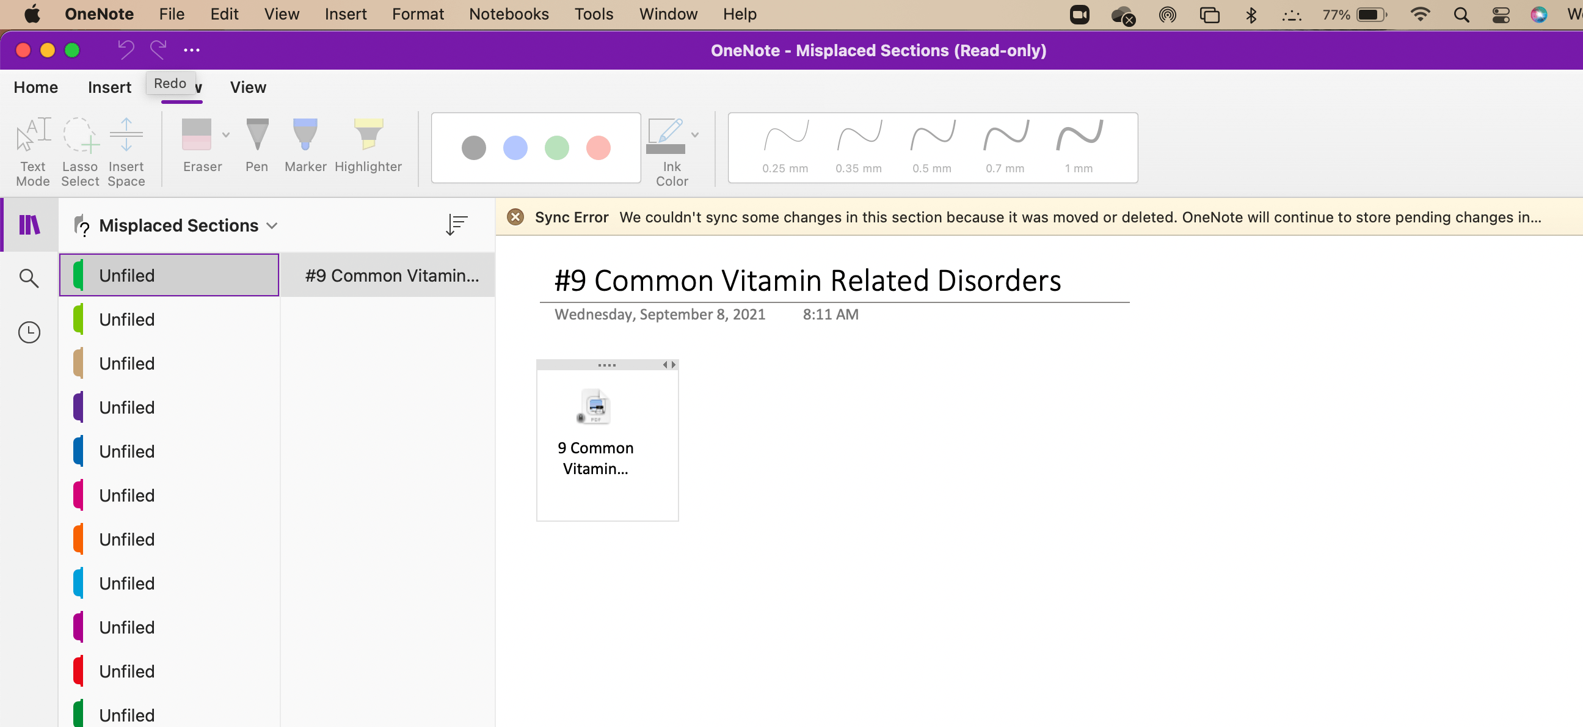Open the sidebar search magnifier
1583x727 pixels.
29,279
